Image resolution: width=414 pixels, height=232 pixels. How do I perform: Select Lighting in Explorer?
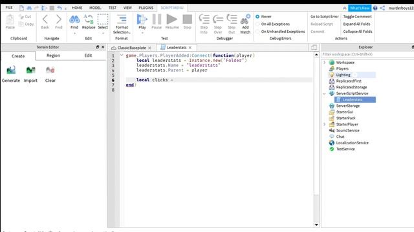pos(343,75)
